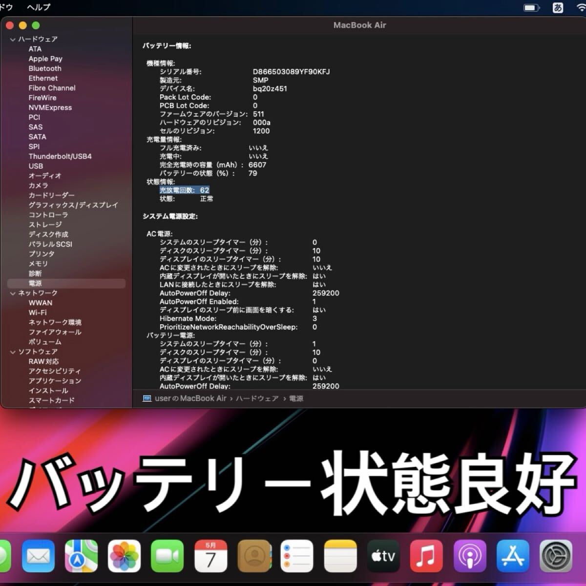Open the Mail app in the Dock
586x586 pixels.
point(38,556)
